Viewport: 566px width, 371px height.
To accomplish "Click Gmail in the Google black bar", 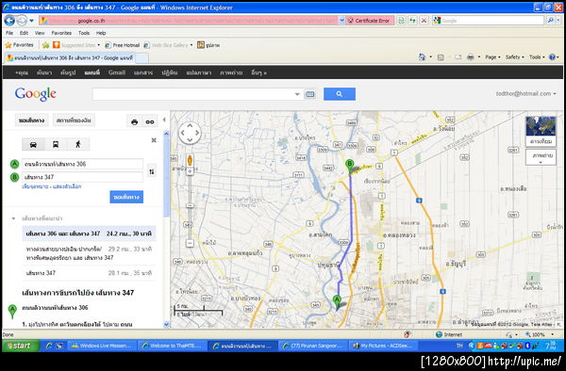I will coord(117,73).
